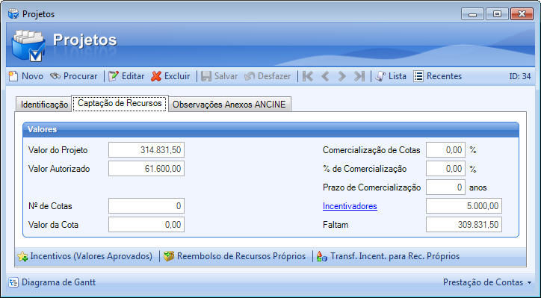541x298 pixels.
Task: Select Captação de Recursos tab
Action: tap(120, 103)
